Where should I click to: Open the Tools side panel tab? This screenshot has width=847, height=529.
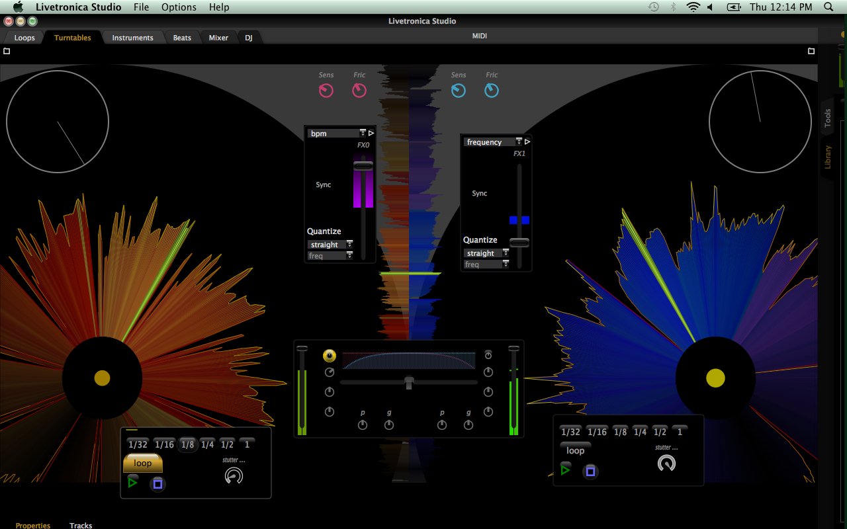click(x=827, y=118)
